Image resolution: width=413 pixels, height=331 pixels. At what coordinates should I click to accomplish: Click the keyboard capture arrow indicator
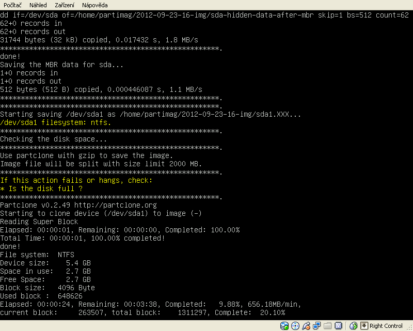(x=364, y=326)
